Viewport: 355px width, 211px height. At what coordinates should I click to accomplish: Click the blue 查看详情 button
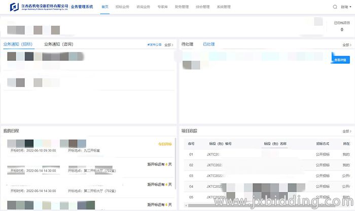pyautogui.click(x=340, y=60)
